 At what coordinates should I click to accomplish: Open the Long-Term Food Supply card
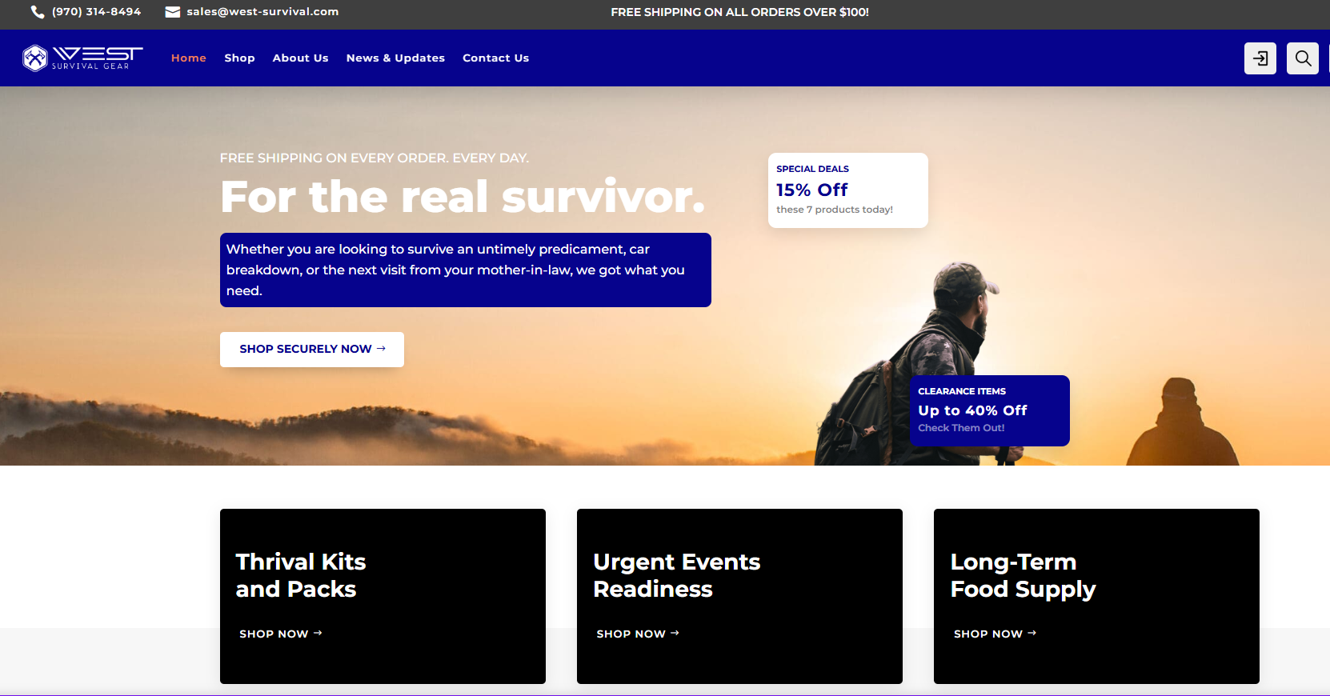1096,596
